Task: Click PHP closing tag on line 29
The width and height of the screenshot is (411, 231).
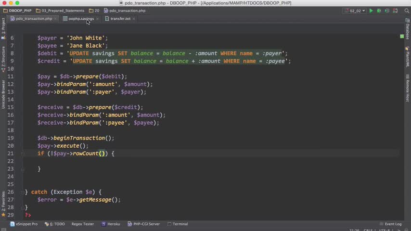Action: pos(28,215)
